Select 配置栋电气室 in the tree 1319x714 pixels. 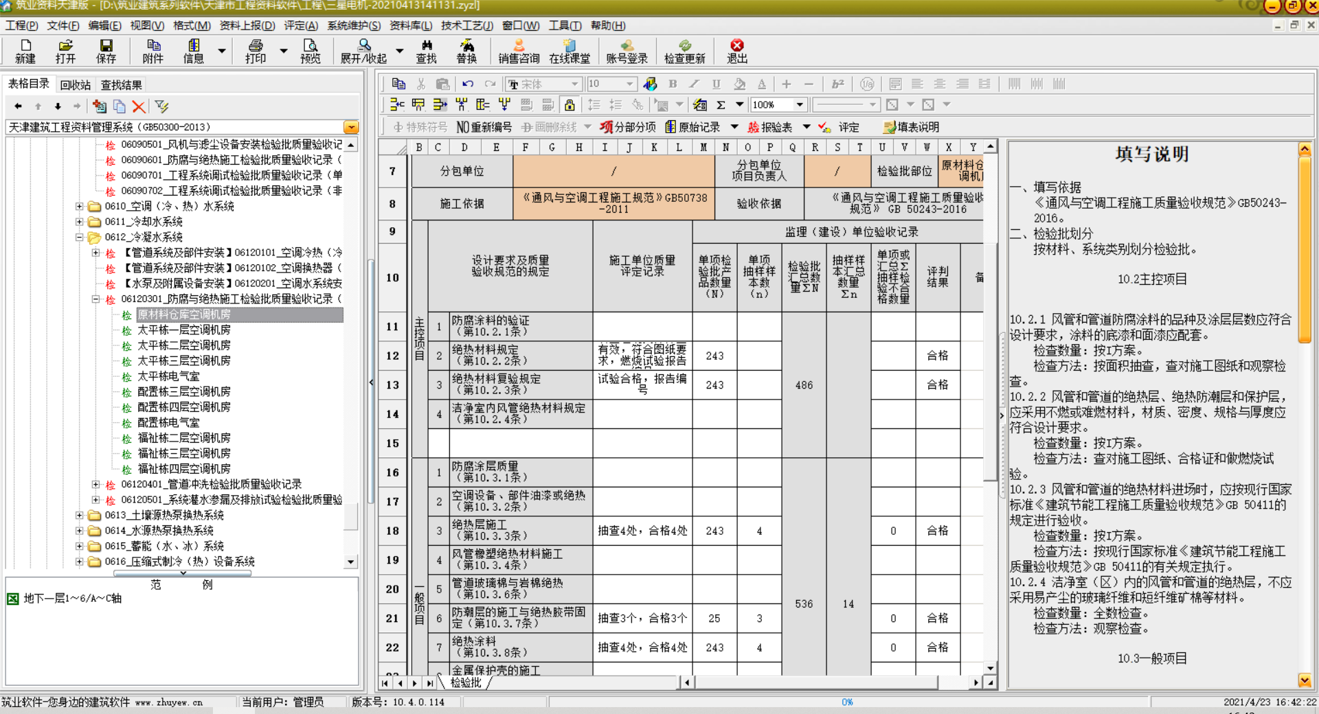tap(168, 422)
